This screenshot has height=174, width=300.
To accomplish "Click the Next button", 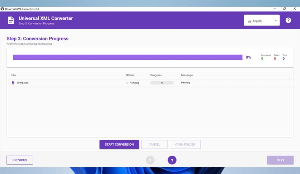I will pos(280,160).
